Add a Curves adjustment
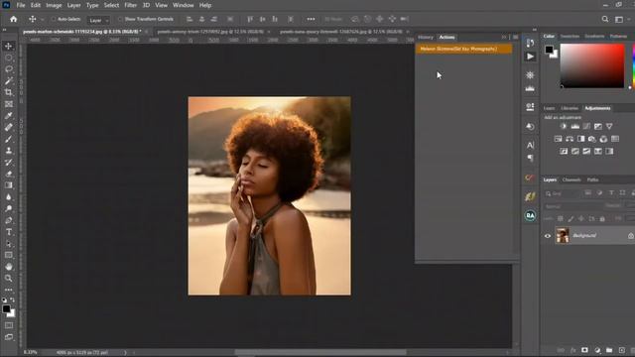Image resolution: width=635 pixels, height=357 pixels. coord(586,126)
